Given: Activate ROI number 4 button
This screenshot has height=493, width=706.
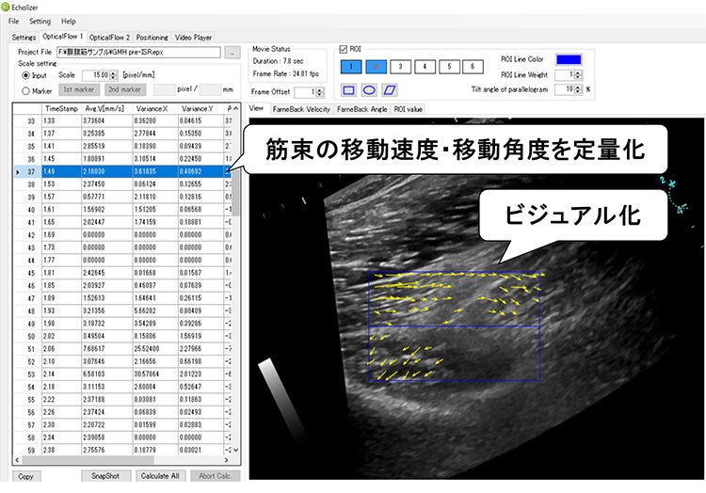Looking at the screenshot, I should [425, 67].
